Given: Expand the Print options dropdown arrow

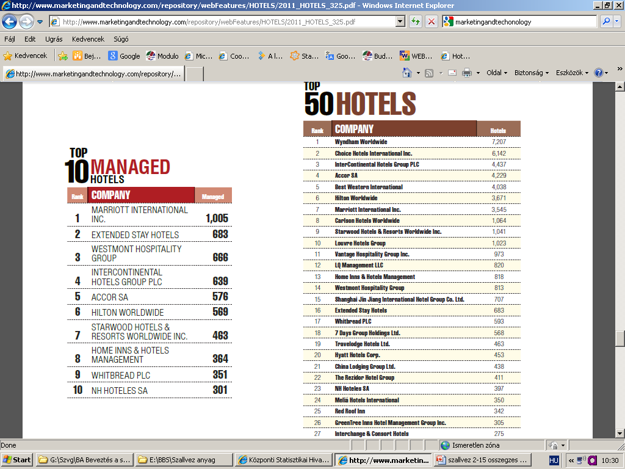Looking at the screenshot, I should click(478, 73).
